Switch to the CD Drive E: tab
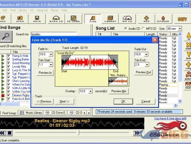Viewport: 191px width, 144px height. coord(56,113)
